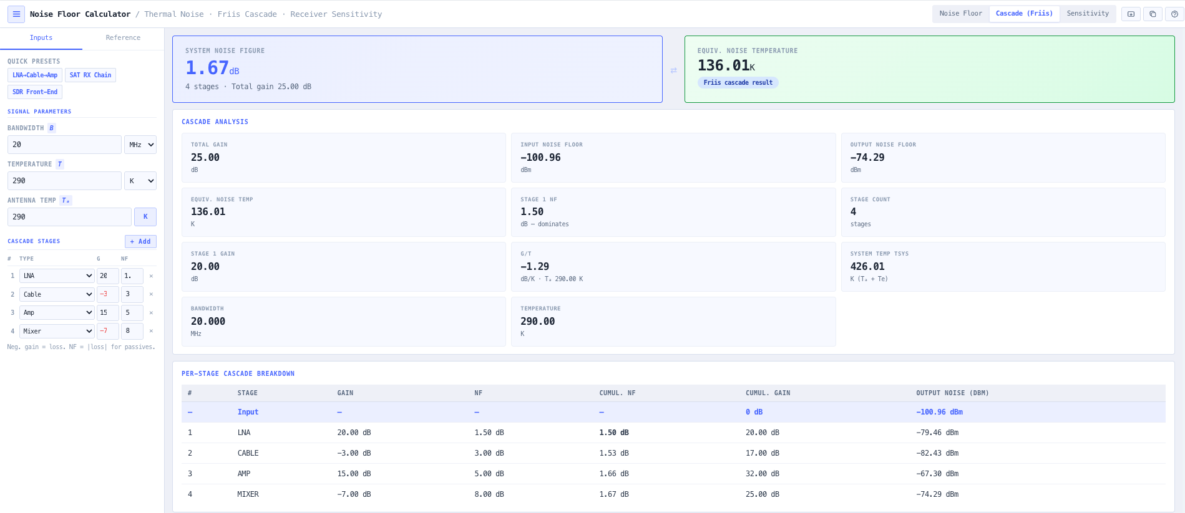Open the temperature K unit dropdown
This screenshot has height=513, width=1185.
point(140,181)
